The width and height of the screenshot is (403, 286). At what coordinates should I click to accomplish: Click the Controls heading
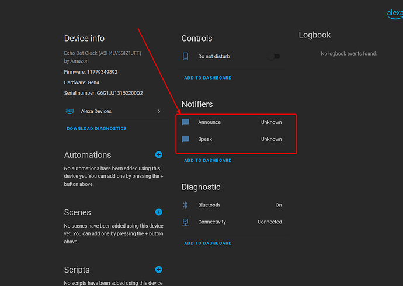point(197,39)
